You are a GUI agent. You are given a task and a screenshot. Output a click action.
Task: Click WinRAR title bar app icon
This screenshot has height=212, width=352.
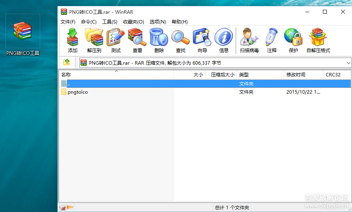[x=64, y=12]
